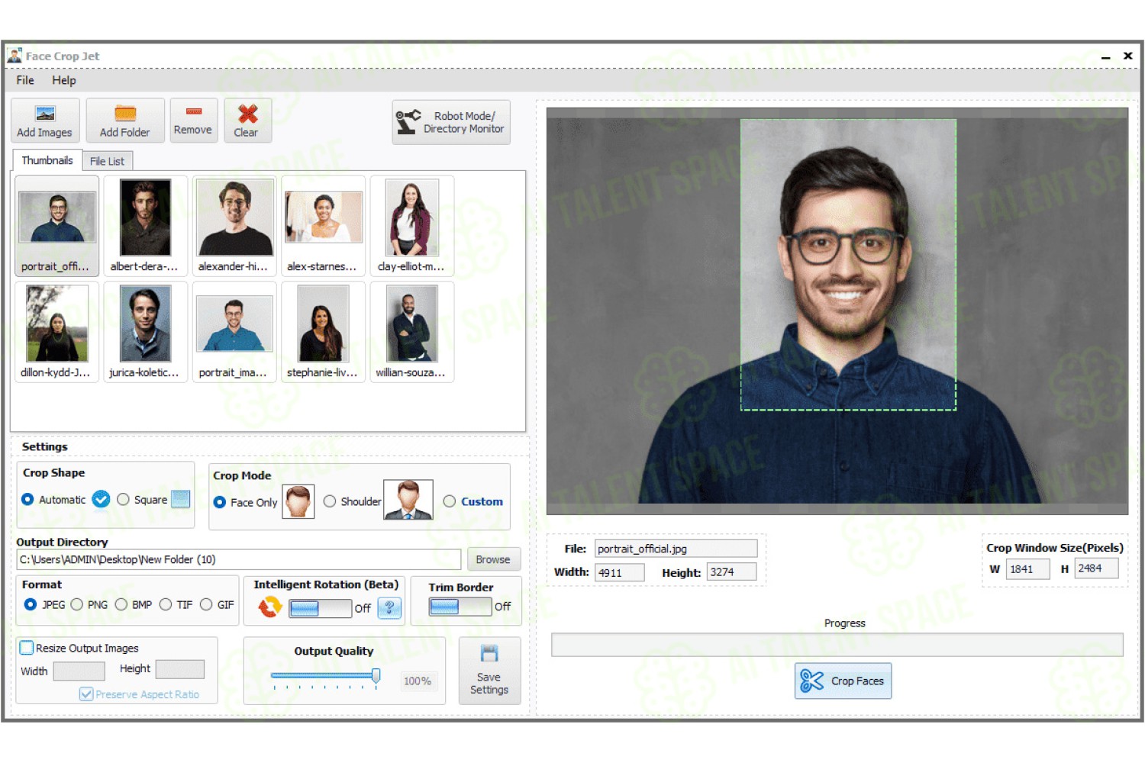
Task: Choose Face Only crop mode
Action: [x=219, y=502]
